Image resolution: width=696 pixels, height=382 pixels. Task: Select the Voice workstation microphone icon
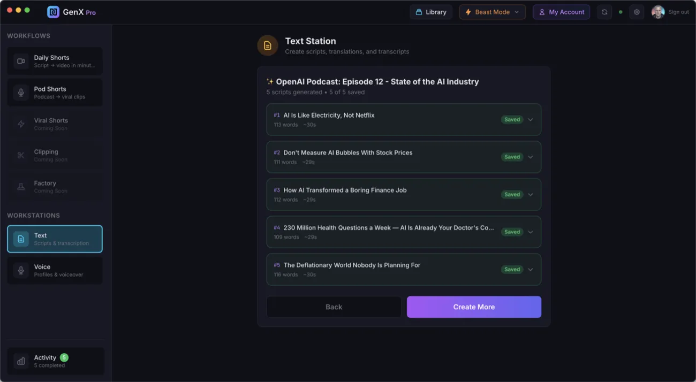[x=20, y=270]
